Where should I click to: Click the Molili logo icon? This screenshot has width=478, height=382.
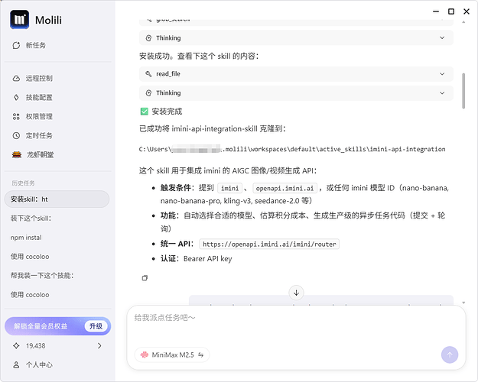(20, 20)
